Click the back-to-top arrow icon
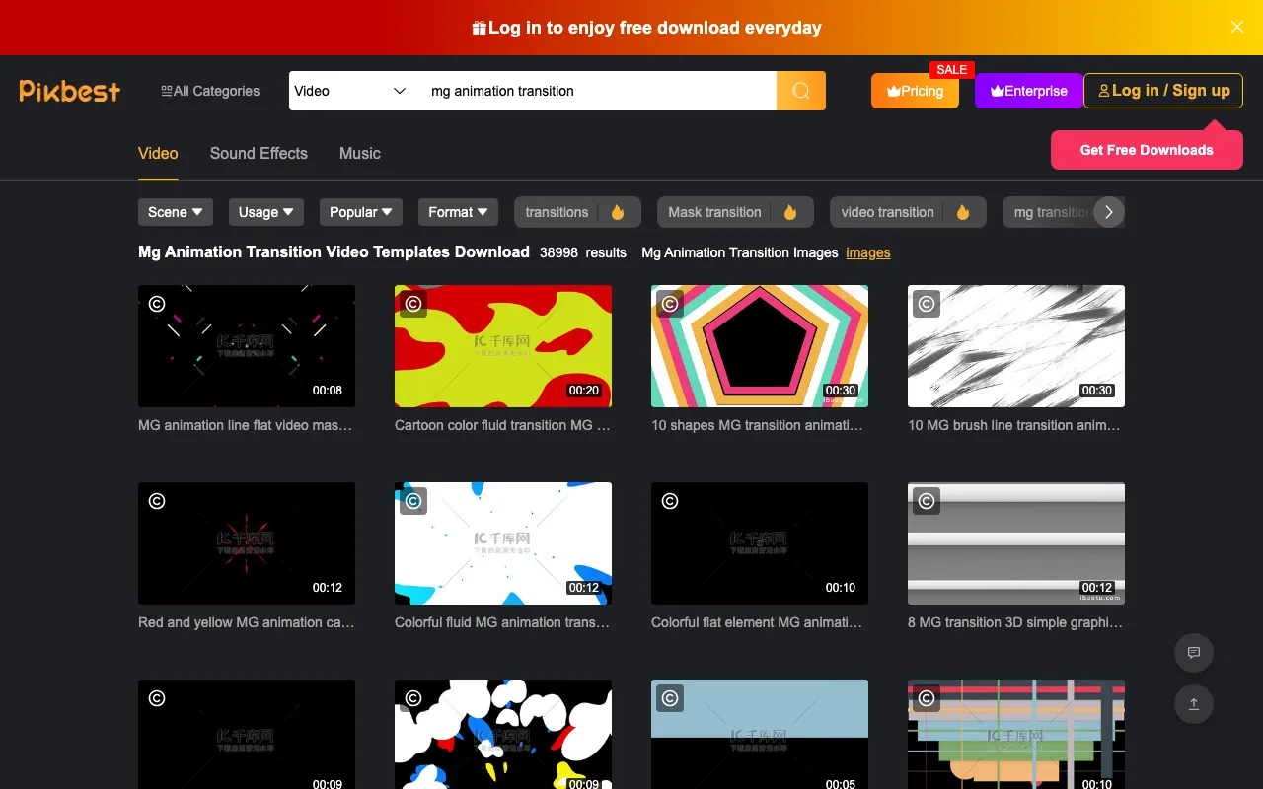The height and width of the screenshot is (789, 1263). pos(1193,703)
